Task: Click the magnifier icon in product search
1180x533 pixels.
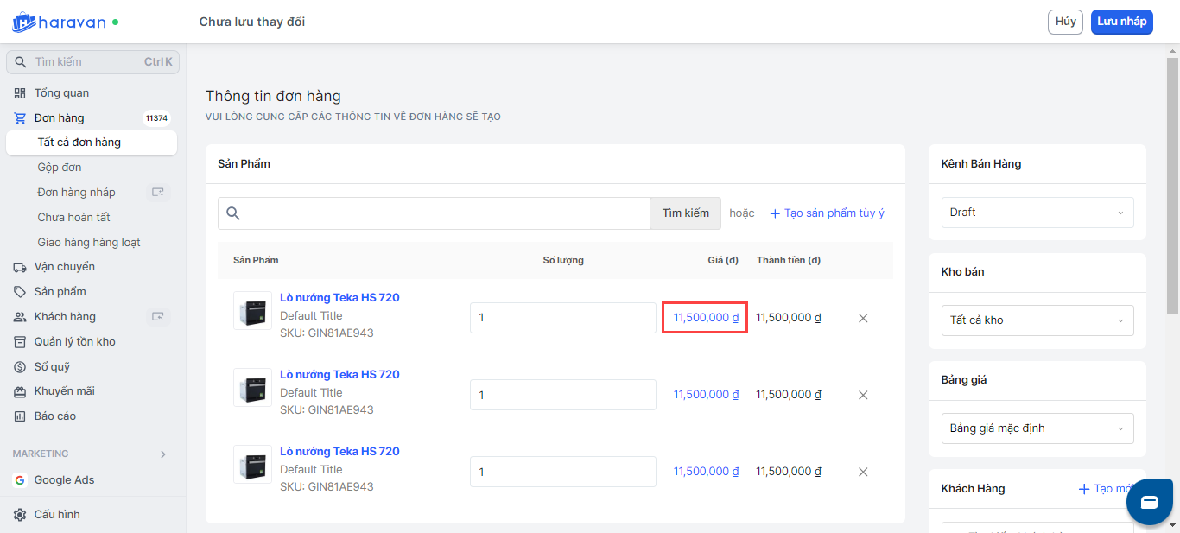Action: point(232,213)
